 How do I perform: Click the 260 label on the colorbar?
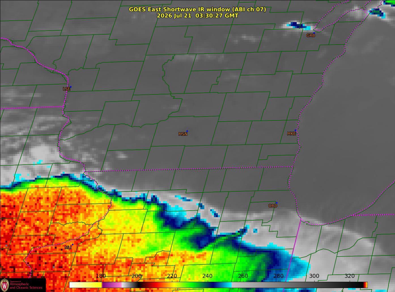(x=243, y=276)
